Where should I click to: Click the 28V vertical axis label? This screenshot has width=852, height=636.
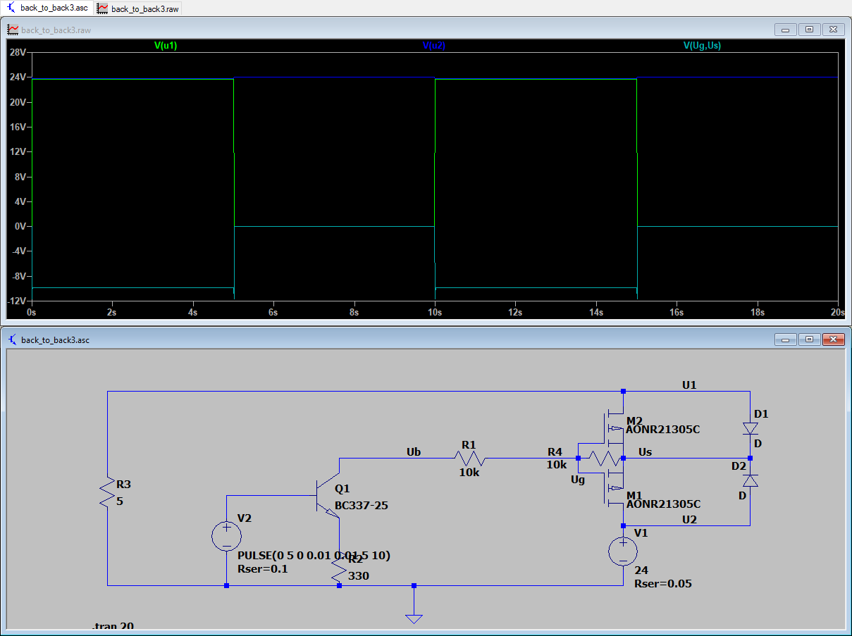tap(18, 52)
